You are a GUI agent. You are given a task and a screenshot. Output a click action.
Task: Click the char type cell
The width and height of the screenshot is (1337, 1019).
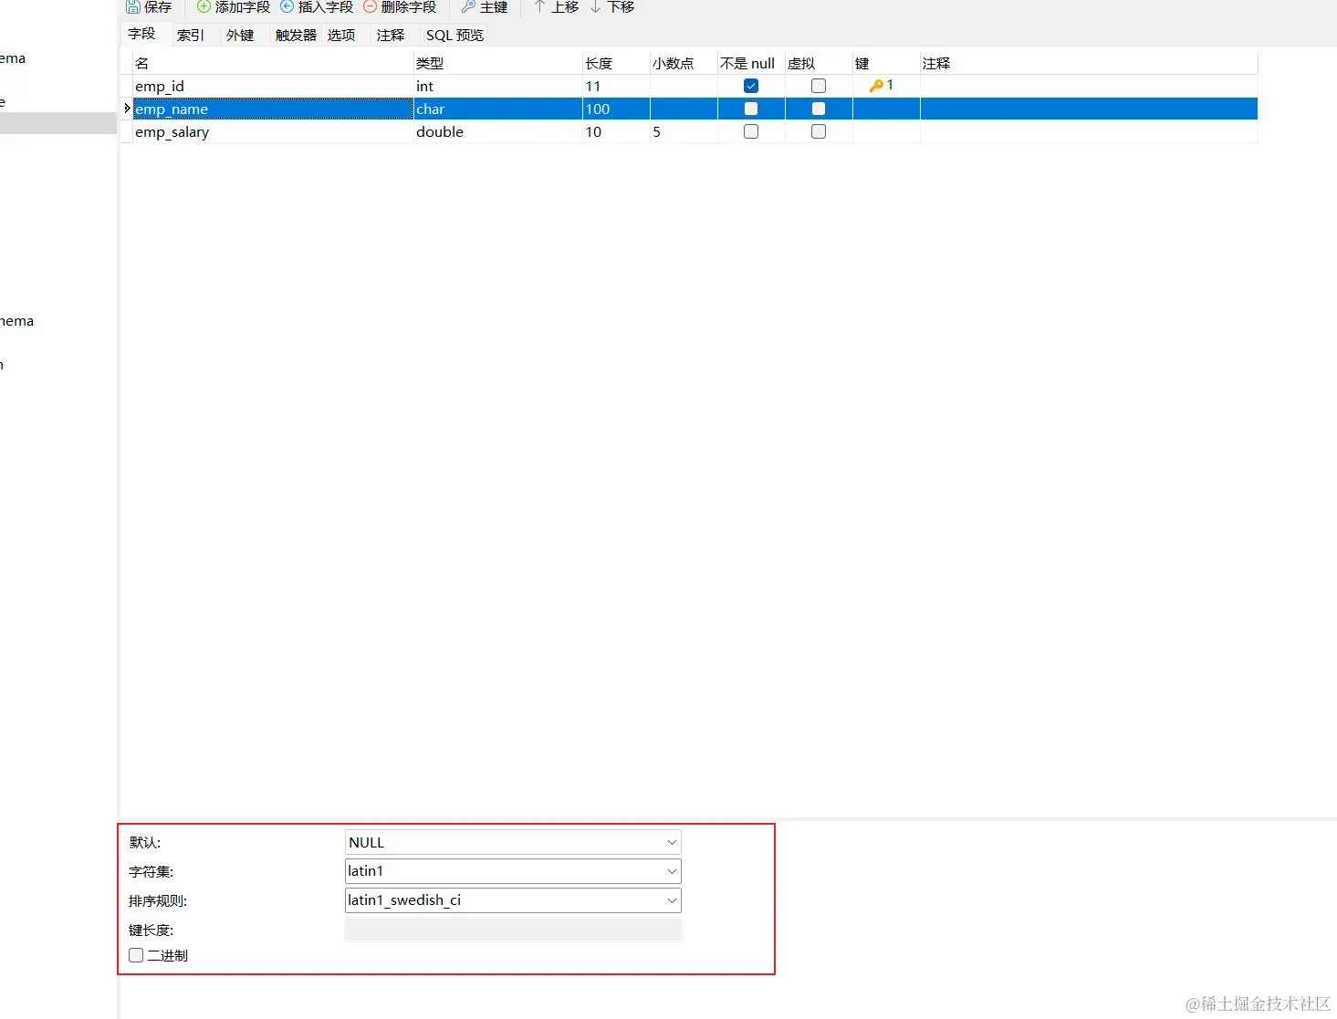[x=498, y=109]
